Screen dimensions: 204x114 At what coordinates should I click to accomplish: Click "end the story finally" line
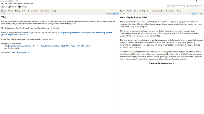pyautogui.click(x=12, y=48)
